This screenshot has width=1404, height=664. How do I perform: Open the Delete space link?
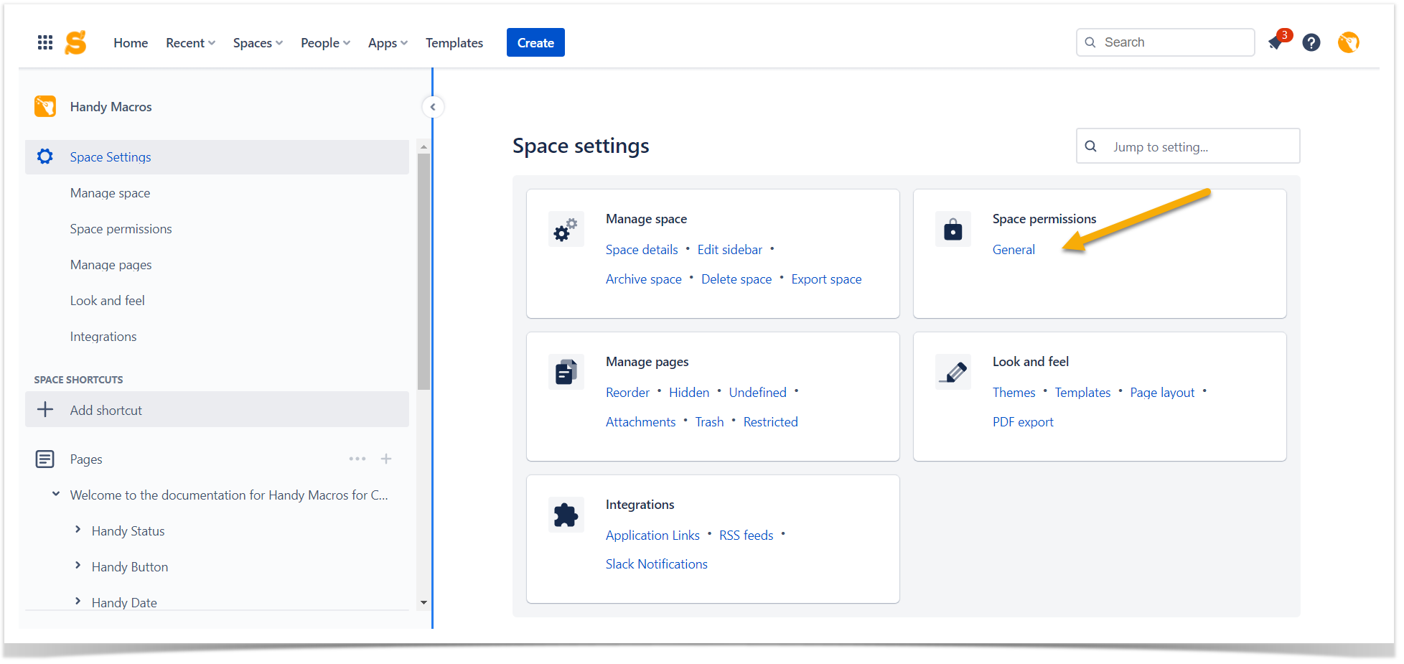(736, 279)
